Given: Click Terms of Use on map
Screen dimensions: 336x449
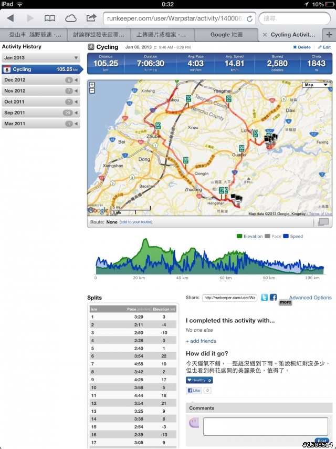Looking at the screenshot, I should tap(320, 213).
